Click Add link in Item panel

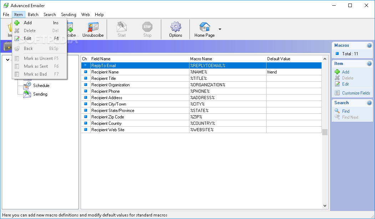pos(346,72)
